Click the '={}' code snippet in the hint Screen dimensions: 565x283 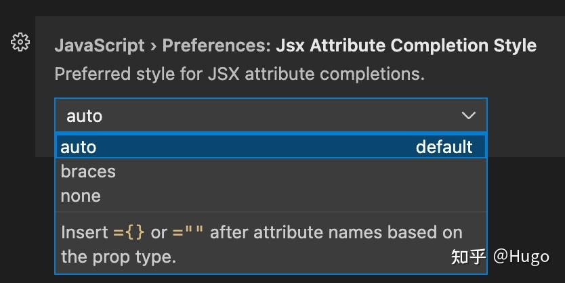click(x=129, y=232)
